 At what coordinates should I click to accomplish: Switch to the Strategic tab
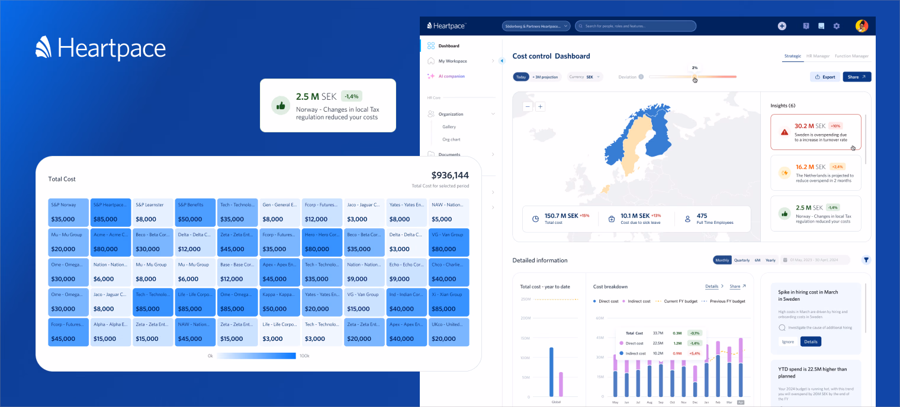point(793,56)
